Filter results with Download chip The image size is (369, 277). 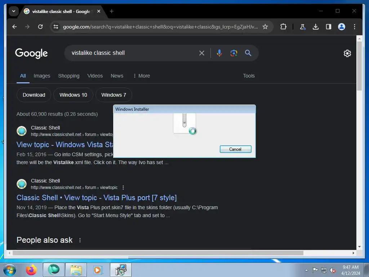pos(34,95)
